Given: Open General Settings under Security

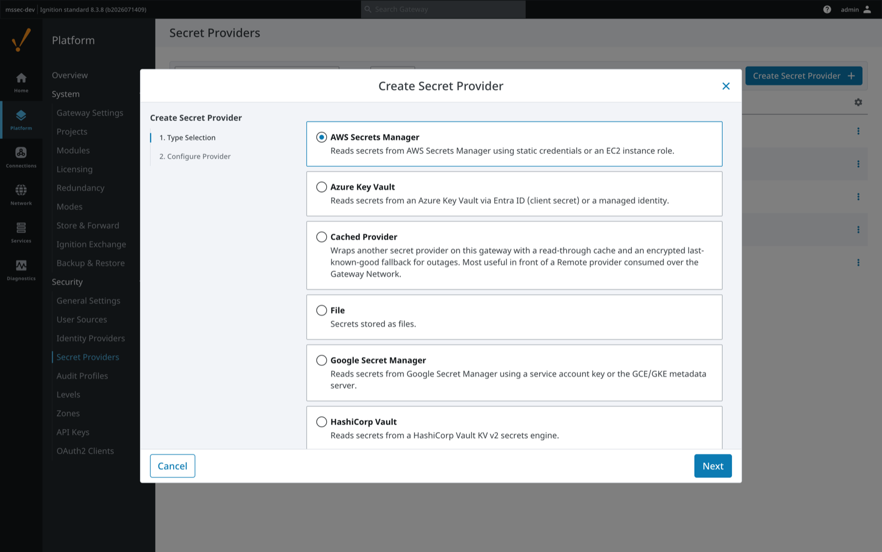Looking at the screenshot, I should (x=88, y=301).
